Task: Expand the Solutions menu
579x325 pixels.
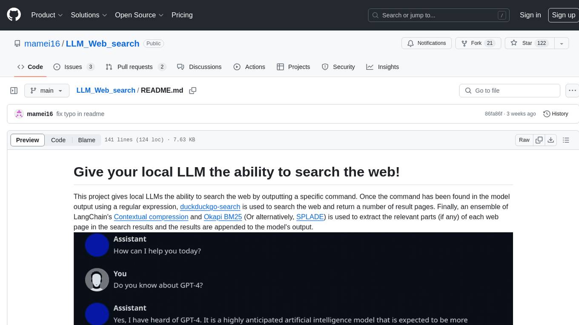Action: pos(89,15)
